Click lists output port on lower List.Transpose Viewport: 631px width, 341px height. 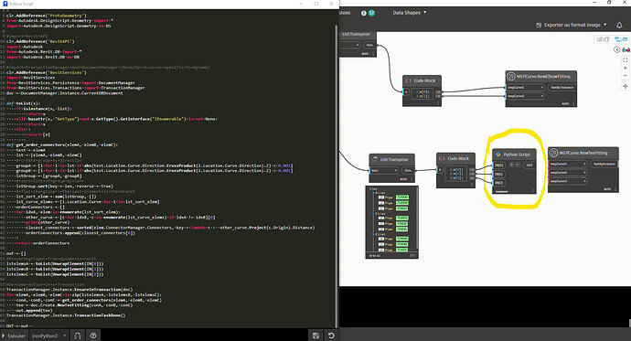(x=408, y=170)
